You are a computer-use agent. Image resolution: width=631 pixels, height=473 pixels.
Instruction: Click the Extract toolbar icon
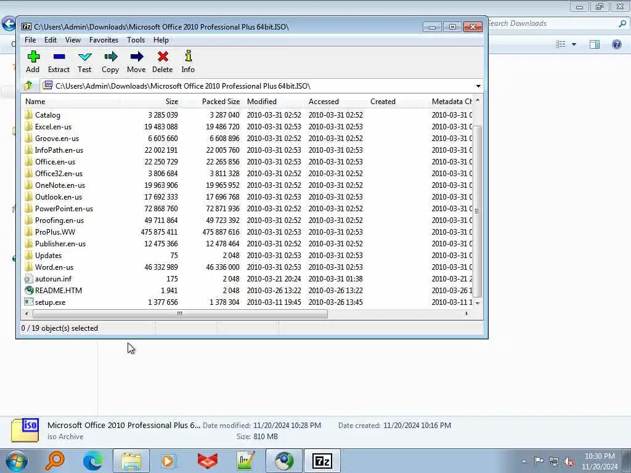[59, 56]
